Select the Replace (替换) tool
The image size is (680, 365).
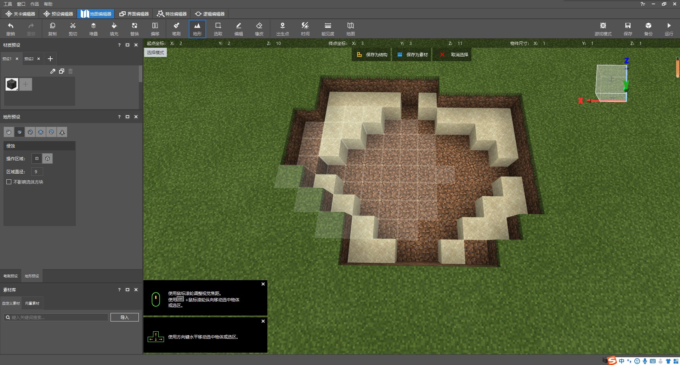click(135, 29)
